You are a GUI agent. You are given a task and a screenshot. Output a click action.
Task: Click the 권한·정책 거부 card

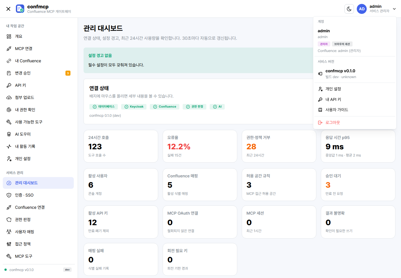tap(279, 146)
